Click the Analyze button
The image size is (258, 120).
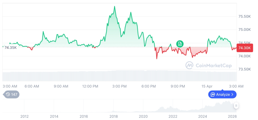point(222,94)
